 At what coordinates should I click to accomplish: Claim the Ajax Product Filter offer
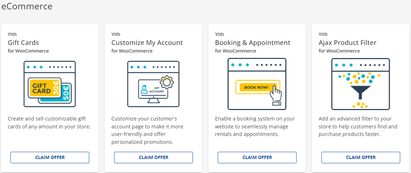point(361,158)
